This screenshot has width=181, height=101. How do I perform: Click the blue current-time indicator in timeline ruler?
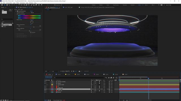point(148,78)
